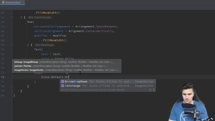This screenshot has height=121, width=215.
Task: Click the Row( call on line 64
Action: coord(31,22)
